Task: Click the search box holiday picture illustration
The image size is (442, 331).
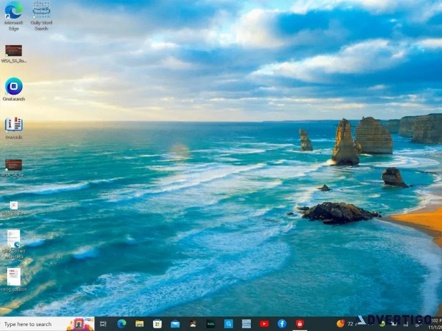Action: pos(80,324)
